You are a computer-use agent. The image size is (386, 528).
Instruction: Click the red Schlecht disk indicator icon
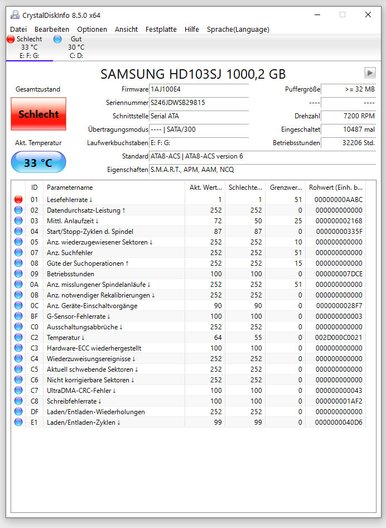[11, 39]
